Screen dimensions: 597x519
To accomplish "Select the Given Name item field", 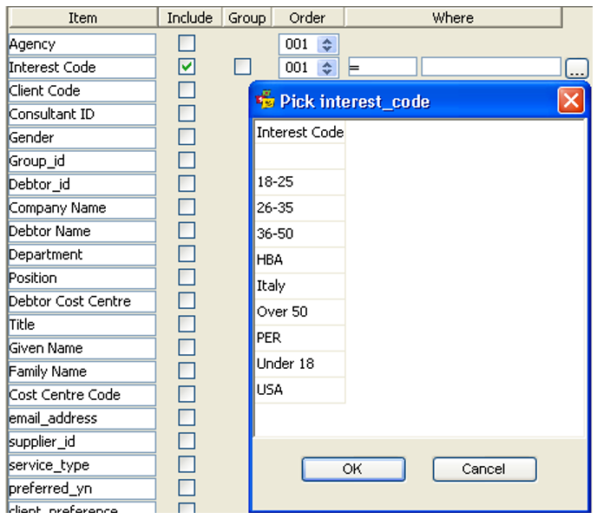I will pos(82,348).
